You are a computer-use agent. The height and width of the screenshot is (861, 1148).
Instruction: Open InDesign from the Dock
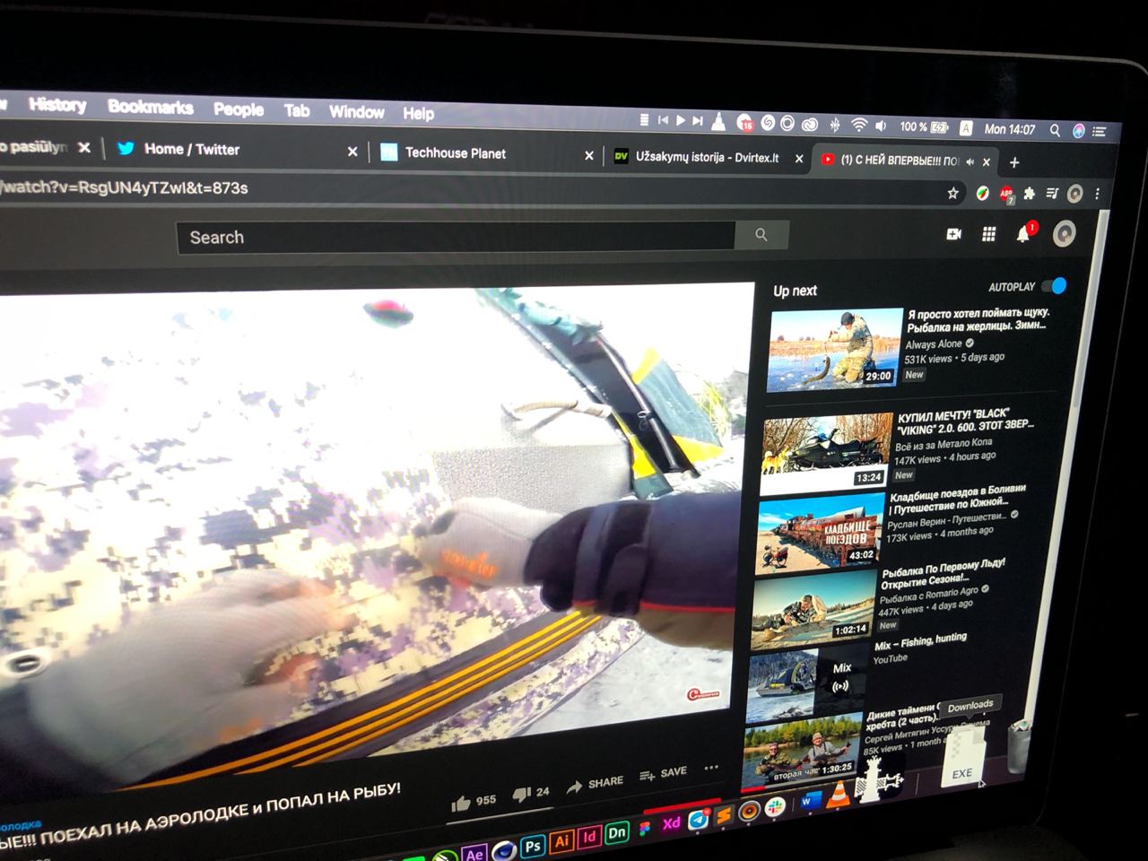[x=588, y=838]
